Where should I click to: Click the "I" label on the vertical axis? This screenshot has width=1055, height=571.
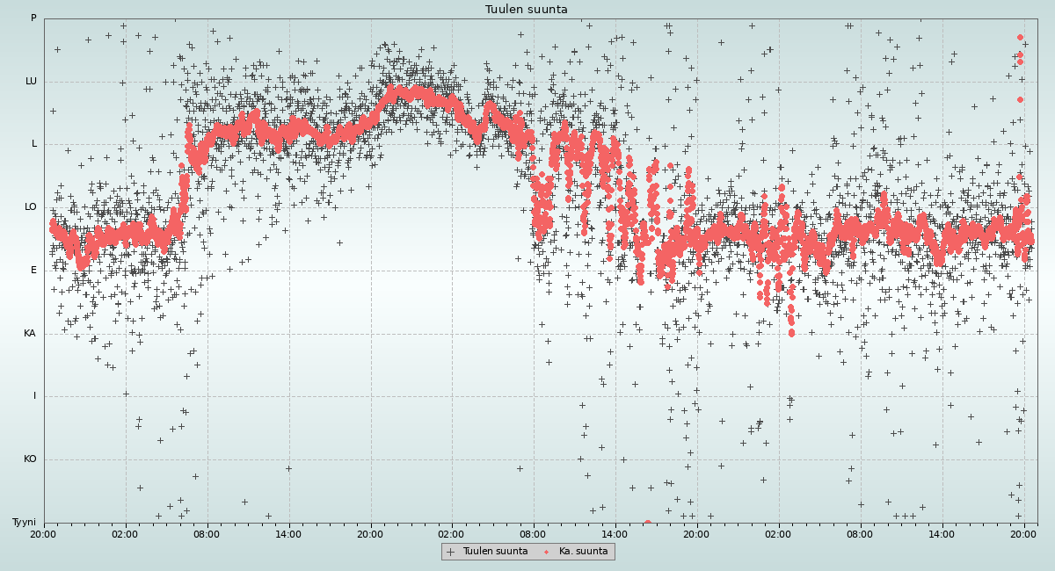[x=35, y=396]
